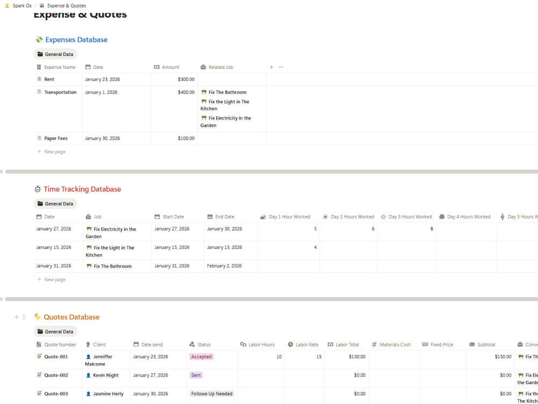
Task: Add a property with the plus icon in Expenses table
Action: pos(271,67)
